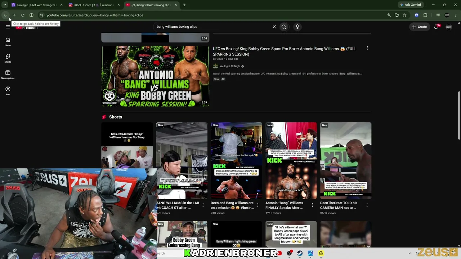The height and width of the screenshot is (259, 461).
Task: Open 'DeenTheGreat TOLD his CAMERA MAN not to' title
Action: coord(339,205)
